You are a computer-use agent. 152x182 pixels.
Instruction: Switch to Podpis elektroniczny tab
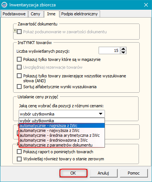click(x=80, y=14)
